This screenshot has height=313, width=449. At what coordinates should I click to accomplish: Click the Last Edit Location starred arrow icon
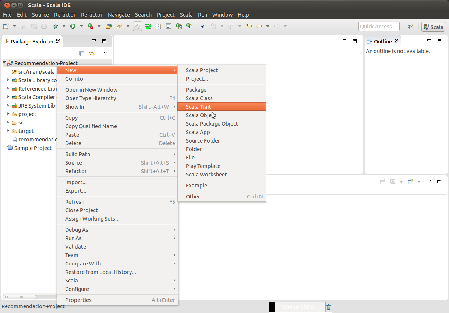pos(249,26)
